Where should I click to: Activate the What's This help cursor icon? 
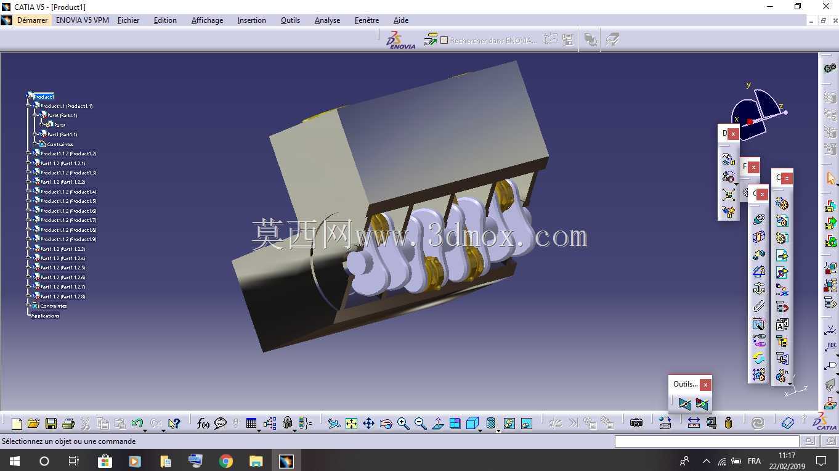point(174,424)
